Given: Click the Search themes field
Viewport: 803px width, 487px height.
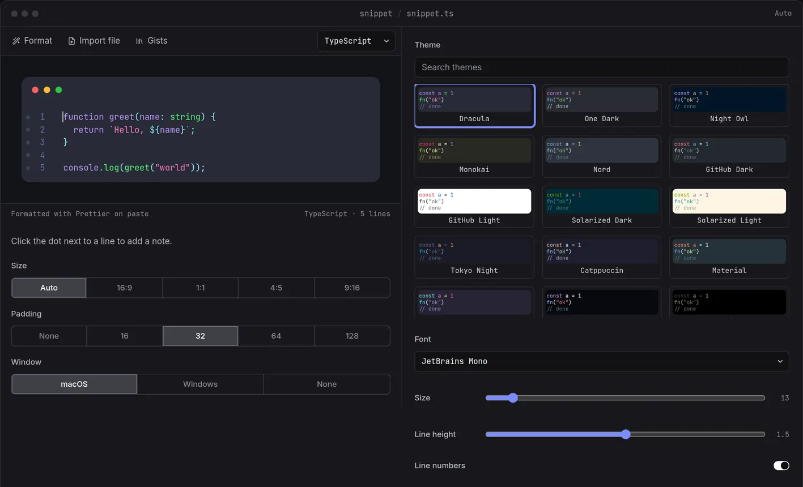Looking at the screenshot, I should point(602,67).
